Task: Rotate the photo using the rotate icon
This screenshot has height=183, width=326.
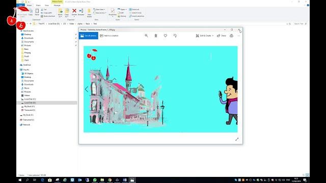Action: (x=175, y=36)
